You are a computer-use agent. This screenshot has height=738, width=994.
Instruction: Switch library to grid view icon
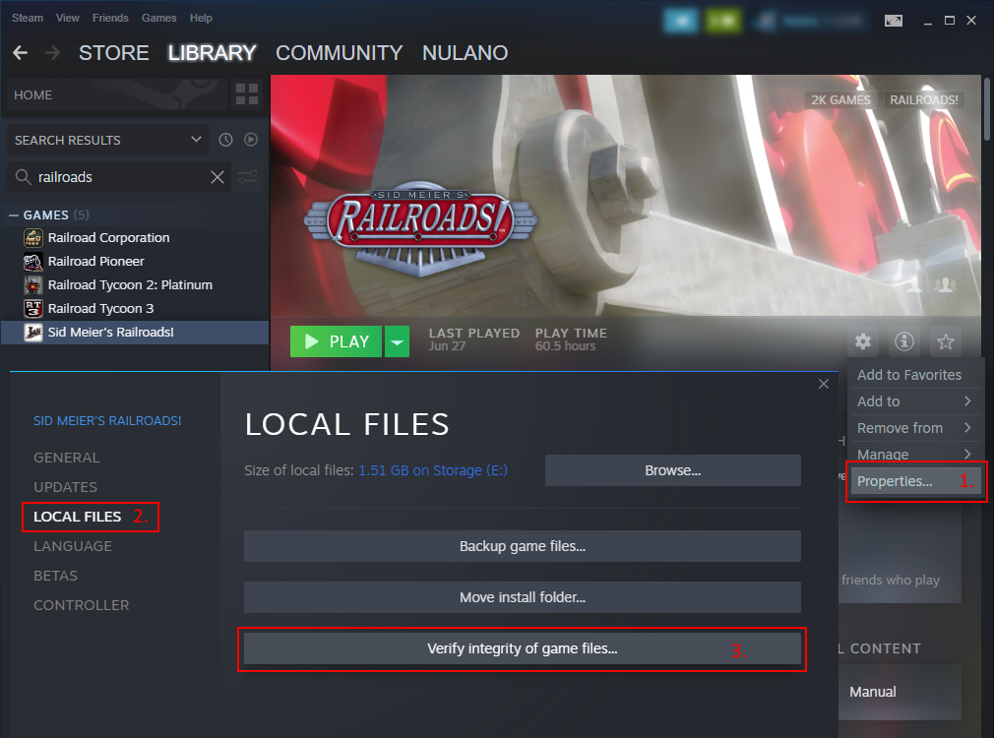coord(247,94)
